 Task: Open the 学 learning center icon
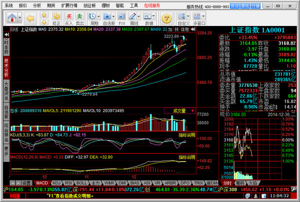coord(166,18)
